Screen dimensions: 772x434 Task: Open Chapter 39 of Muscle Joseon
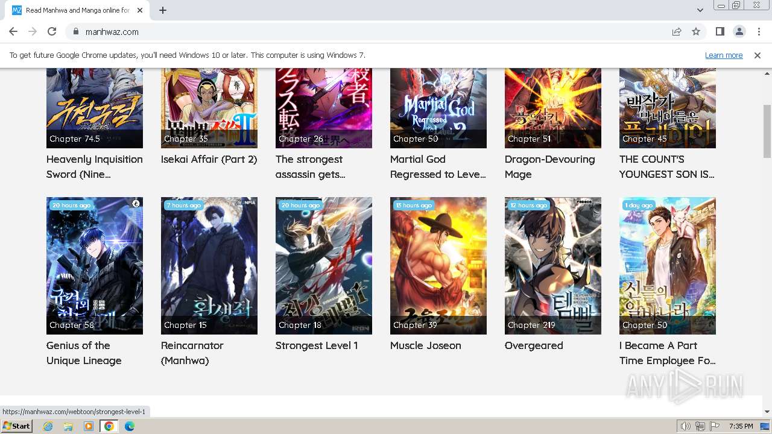415,325
